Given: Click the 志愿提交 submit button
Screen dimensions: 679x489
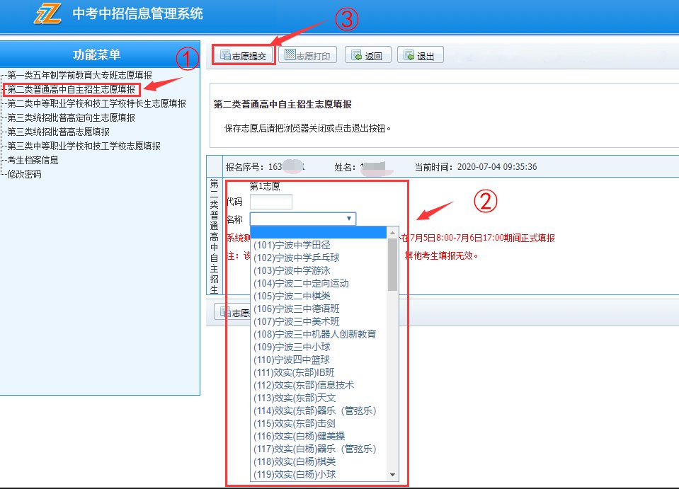Looking at the screenshot, I should click(244, 55).
